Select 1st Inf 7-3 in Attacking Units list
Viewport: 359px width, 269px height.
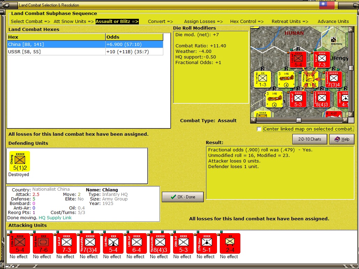[66, 243]
